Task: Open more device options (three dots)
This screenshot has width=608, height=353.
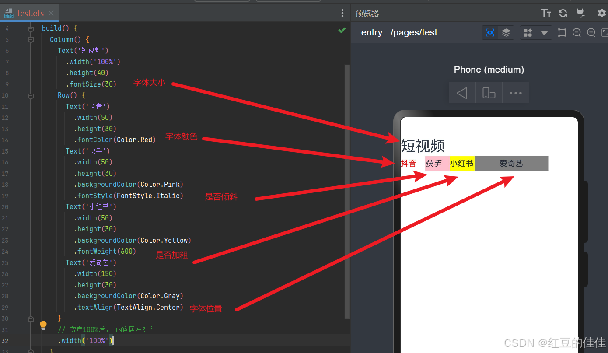Action: click(516, 93)
